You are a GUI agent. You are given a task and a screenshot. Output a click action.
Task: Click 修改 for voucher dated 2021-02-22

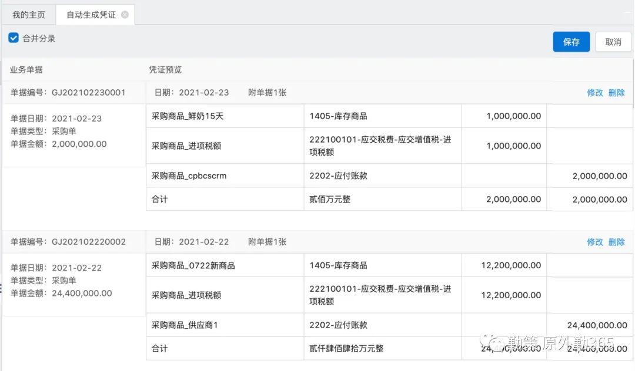click(595, 242)
